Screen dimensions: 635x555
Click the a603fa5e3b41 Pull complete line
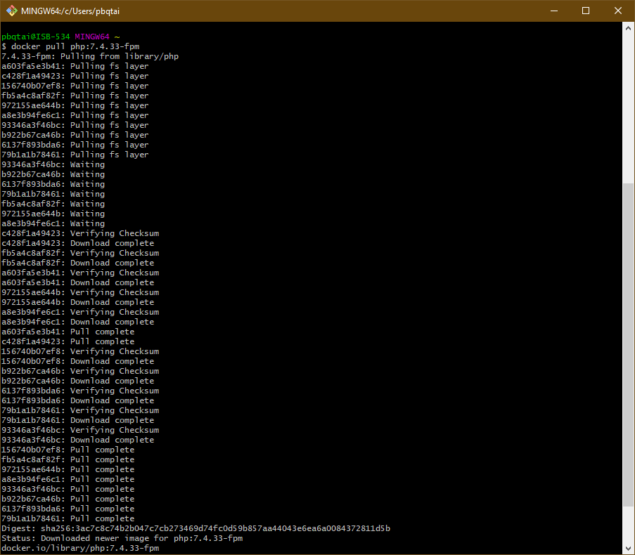[68, 332]
